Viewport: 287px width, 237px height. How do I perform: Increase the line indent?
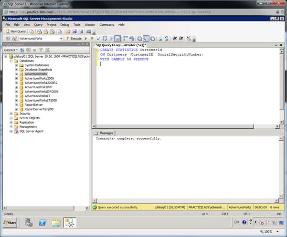pos(181,38)
